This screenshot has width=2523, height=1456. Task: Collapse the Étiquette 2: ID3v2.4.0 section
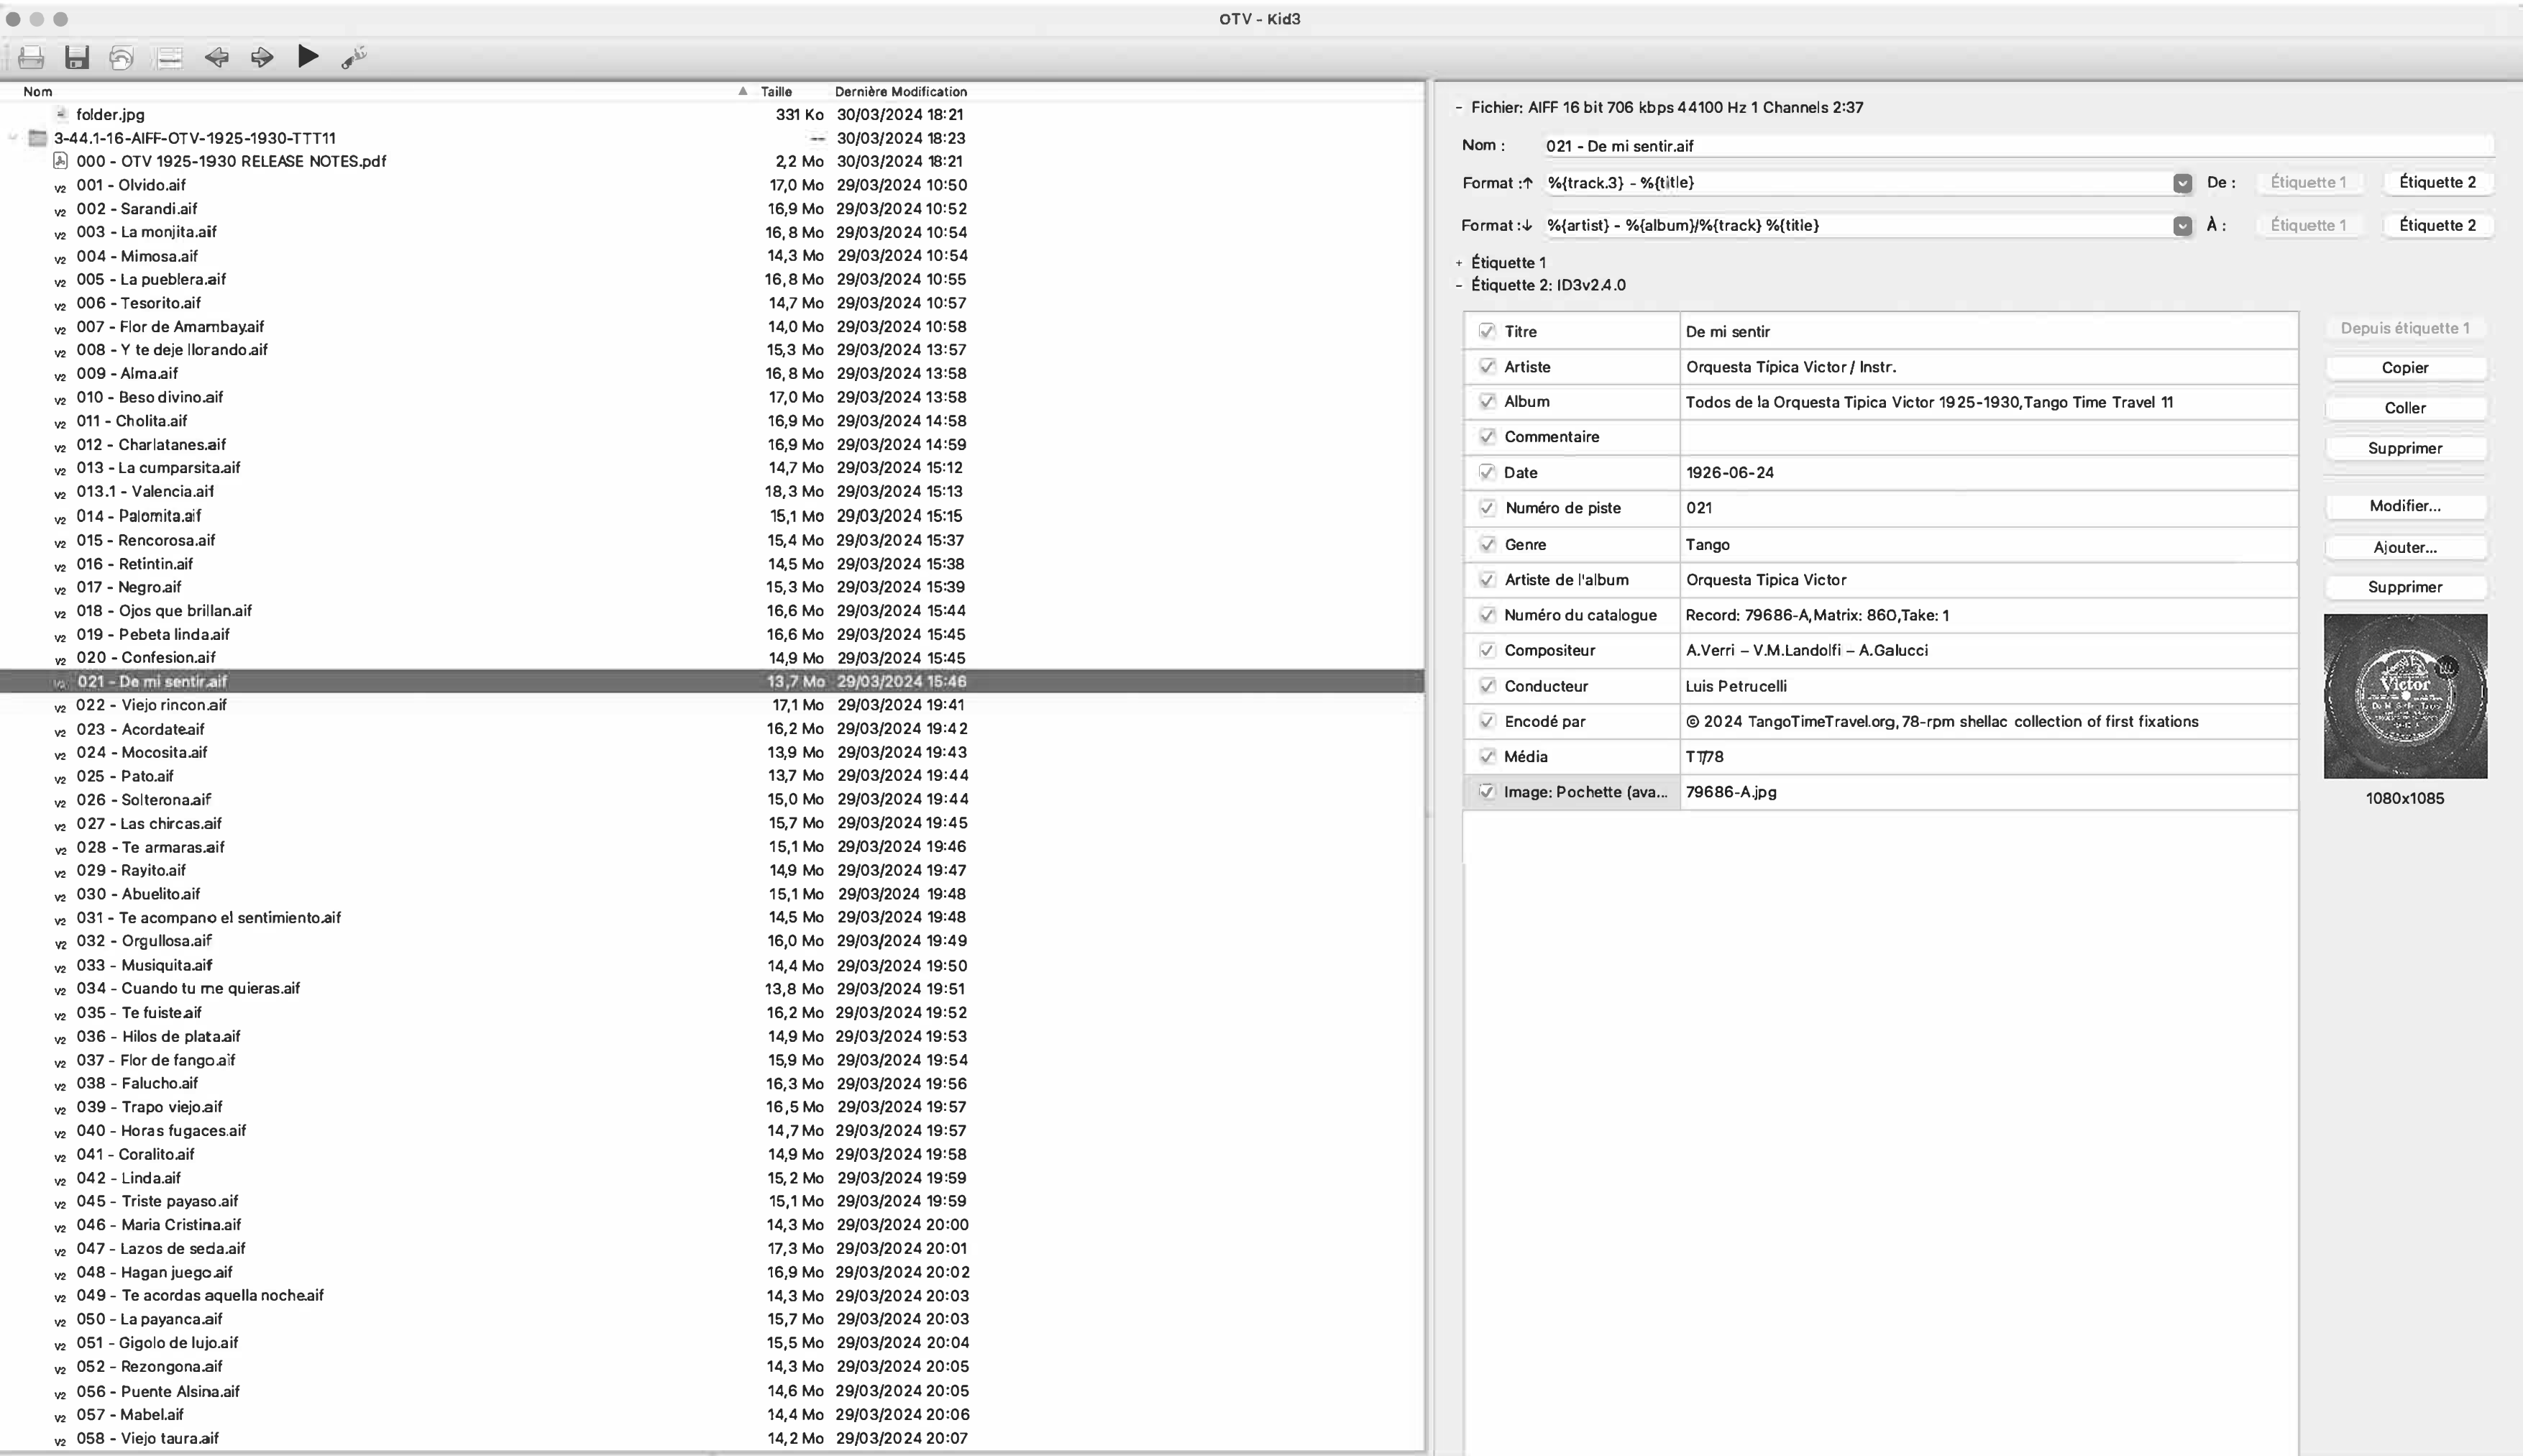pyautogui.click(x=1459, y=285)
